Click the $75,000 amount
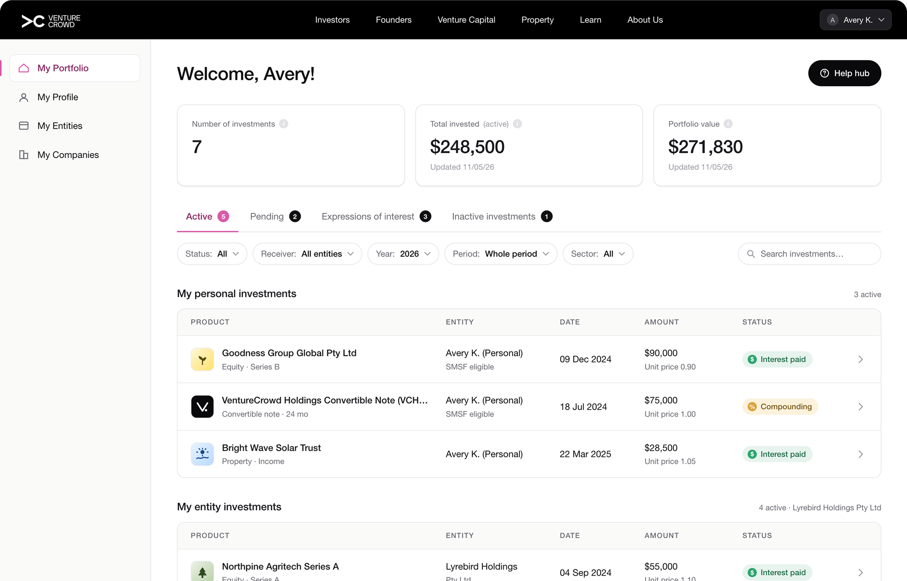Viewport: 907px width, 581px height. point(661,400)
